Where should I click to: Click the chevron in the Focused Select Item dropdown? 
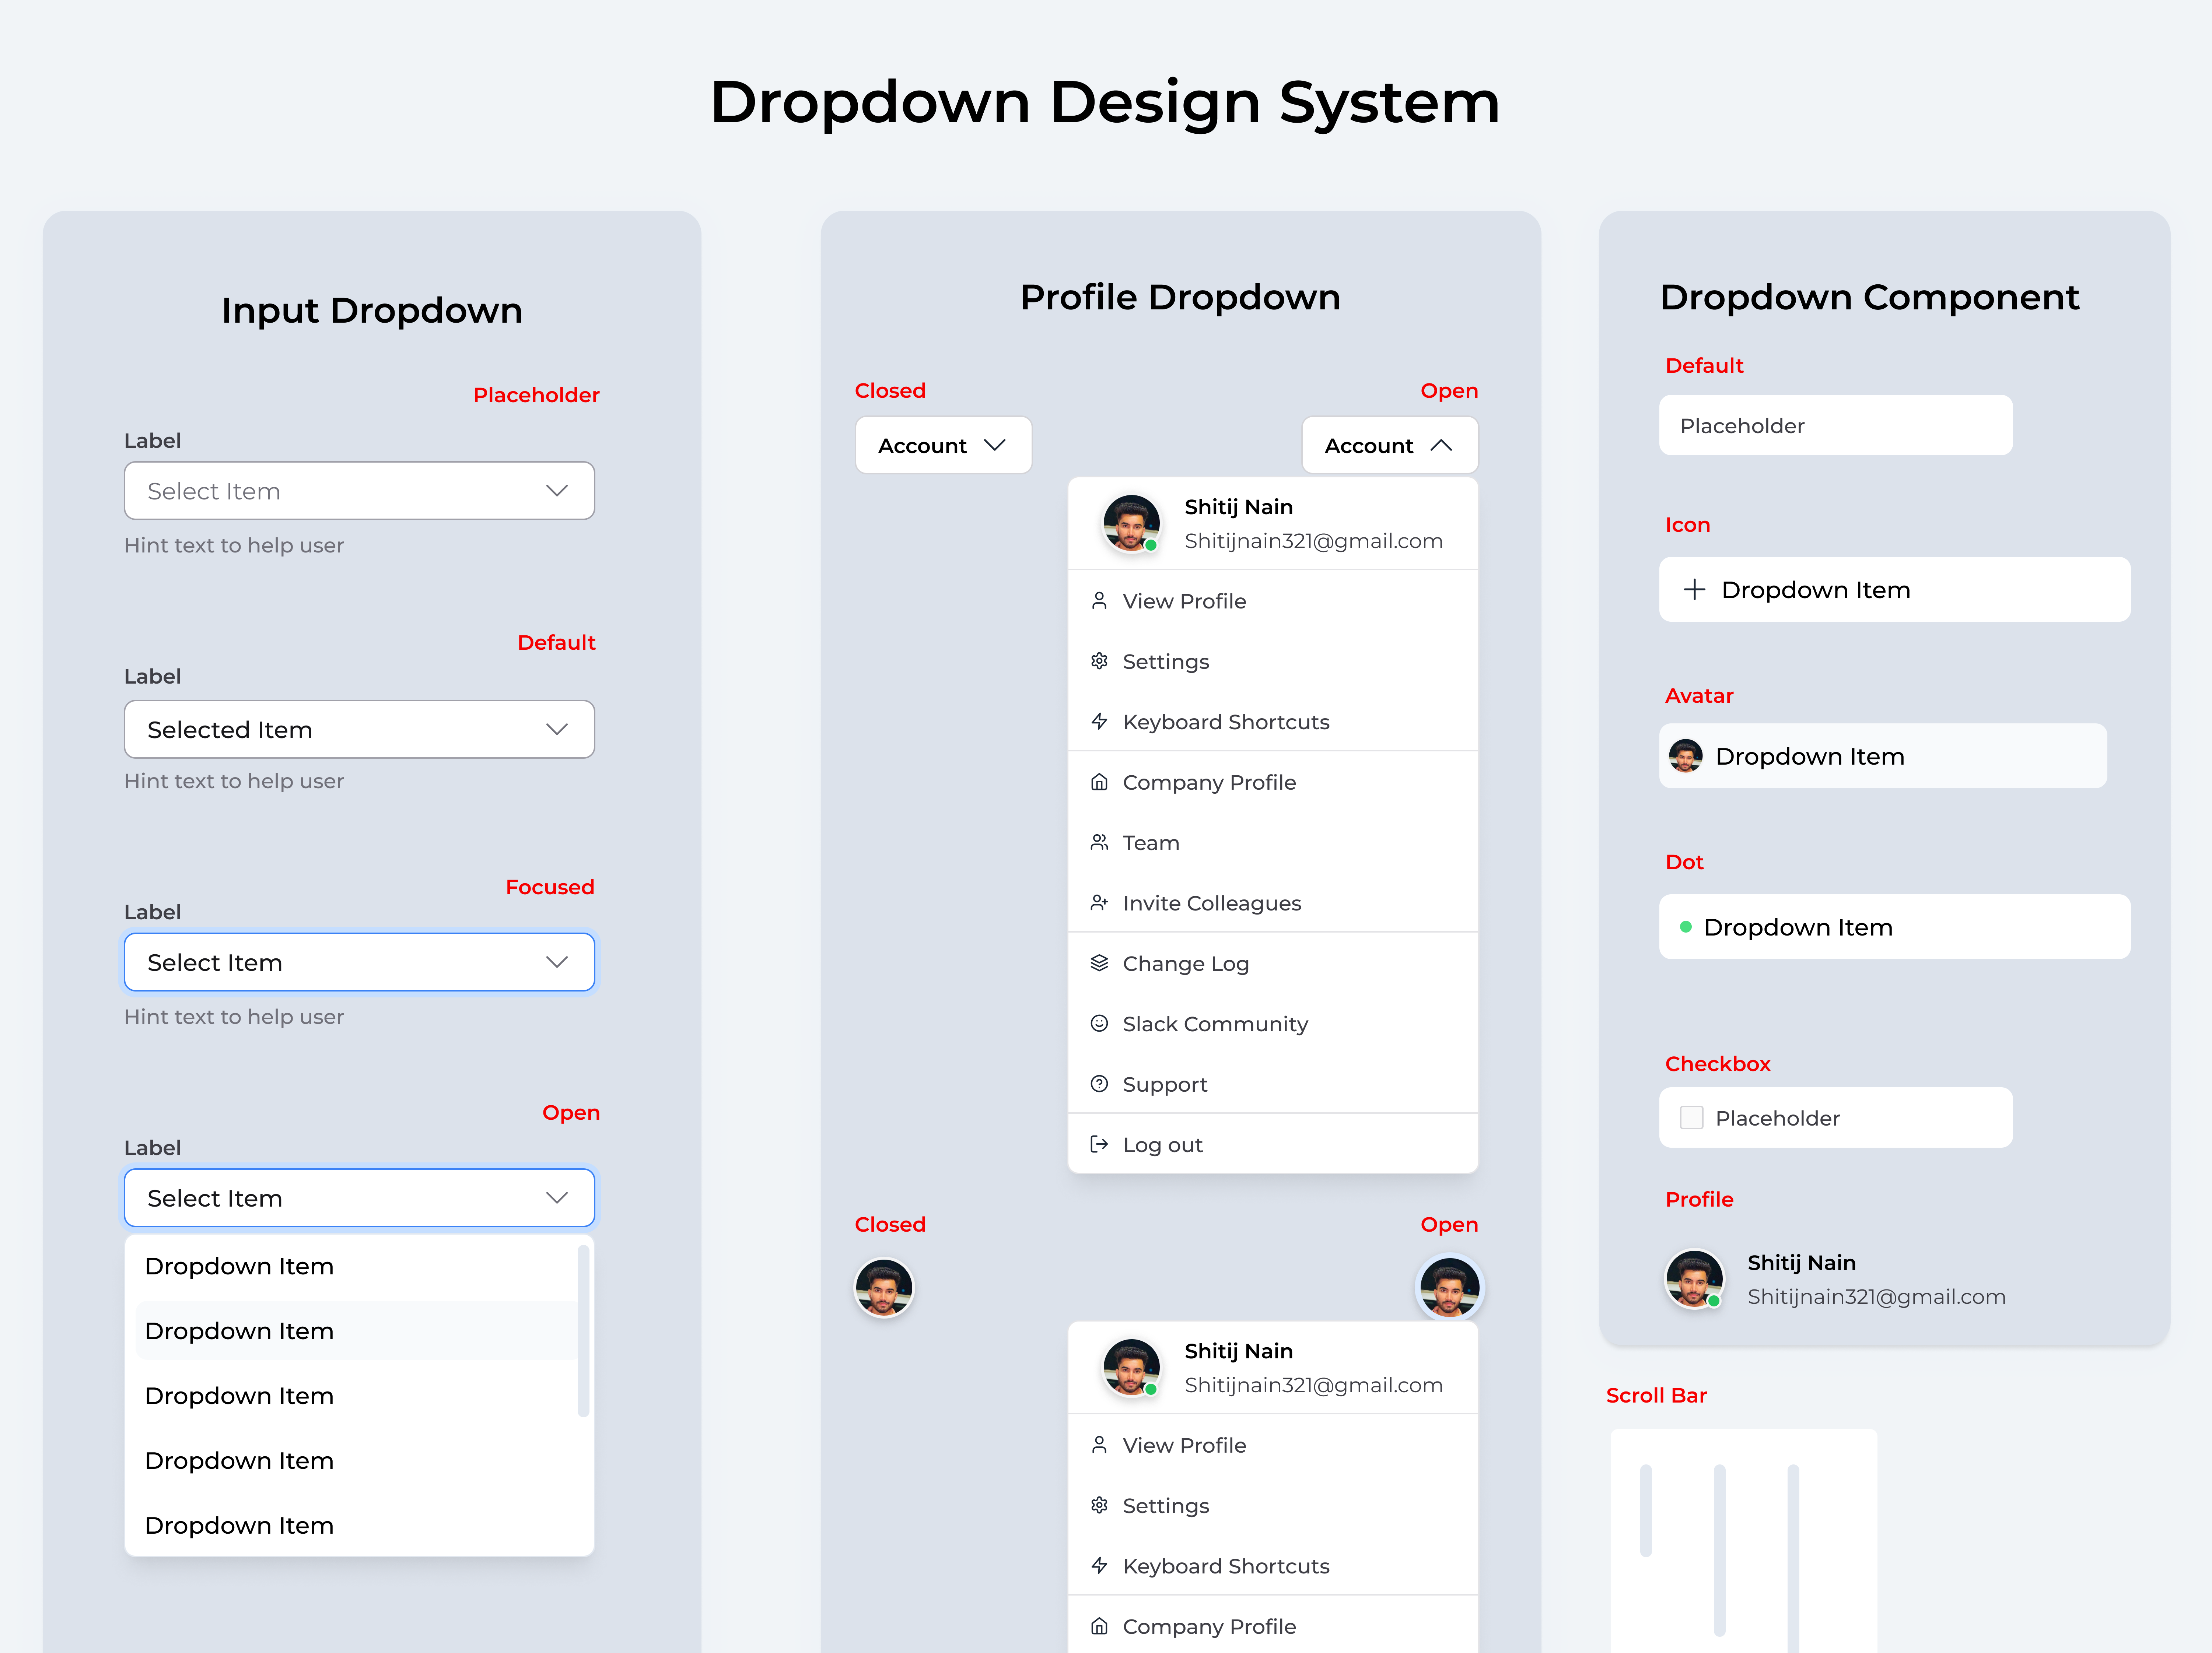pyautogui.click(x=557, y=962)
